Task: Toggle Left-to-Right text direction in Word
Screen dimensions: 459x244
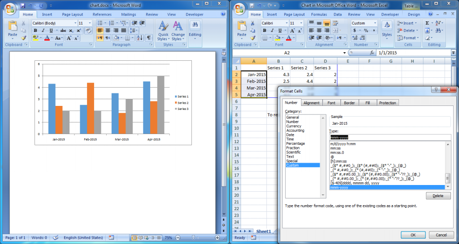Action: (x=100, y=38)
